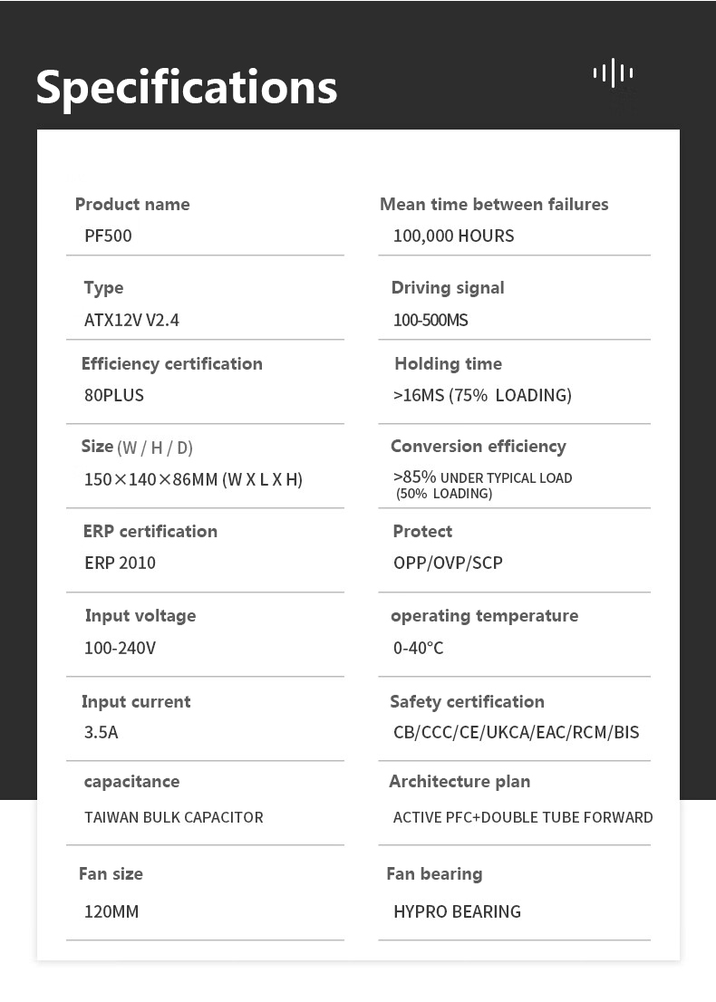Click the Input voltage 100-240V value

pyautogui.click(x=120, y=648)
